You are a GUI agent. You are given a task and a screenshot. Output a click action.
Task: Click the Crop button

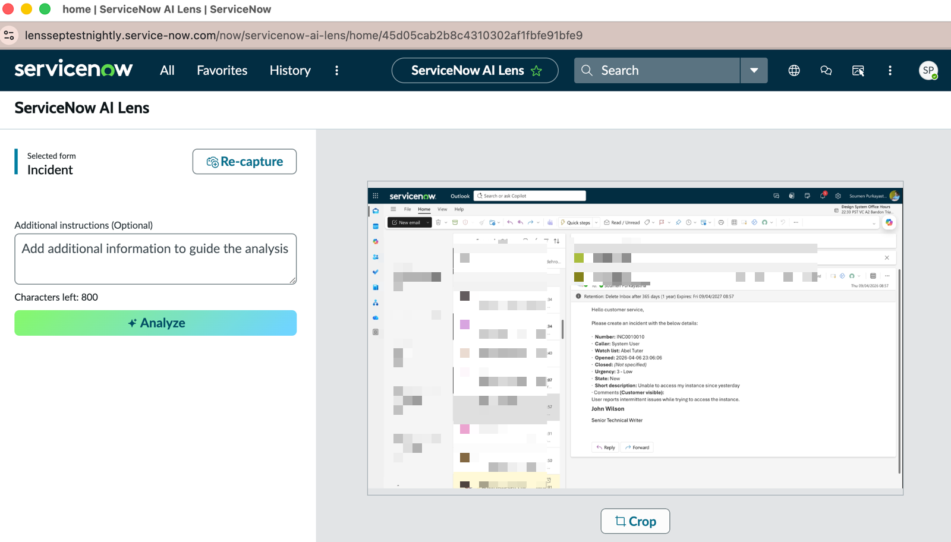pos(635,521)
